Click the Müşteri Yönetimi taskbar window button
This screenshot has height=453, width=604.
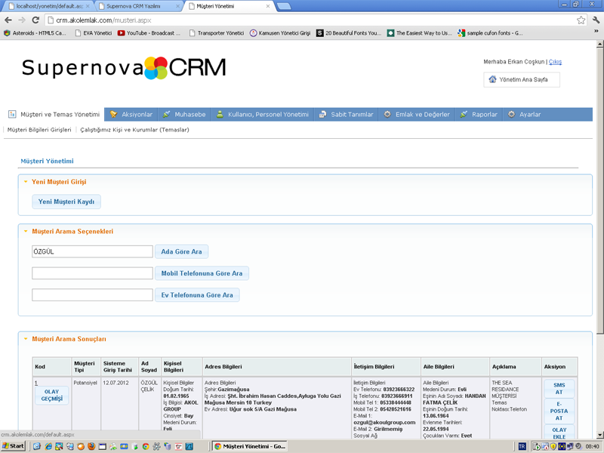point(251,446)
